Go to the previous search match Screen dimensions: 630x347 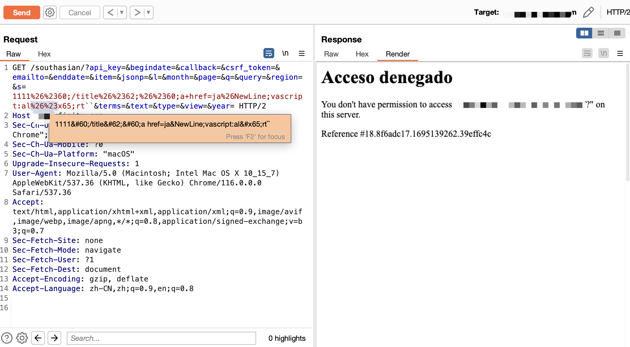38,338
